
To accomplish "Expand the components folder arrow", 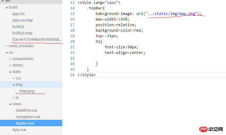I will pos(10,59).
